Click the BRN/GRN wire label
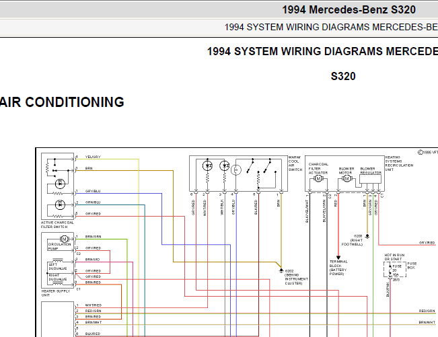The image size is (438, 337). 93,237
